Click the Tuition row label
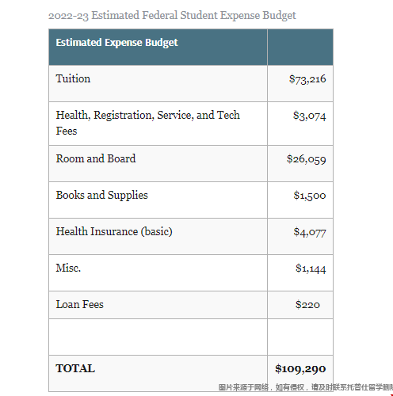393x396 pixels. (x=73, y=78)
